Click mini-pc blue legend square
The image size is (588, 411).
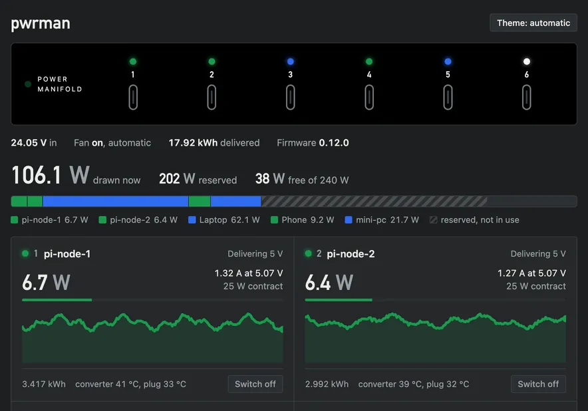(349, 219)
